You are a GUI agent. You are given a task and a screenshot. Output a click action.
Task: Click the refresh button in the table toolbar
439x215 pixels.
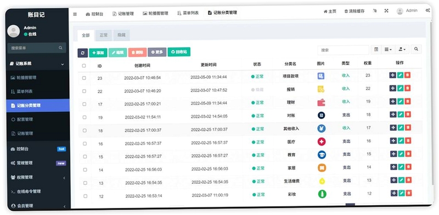pyautogui.click(x=83, y=53)
